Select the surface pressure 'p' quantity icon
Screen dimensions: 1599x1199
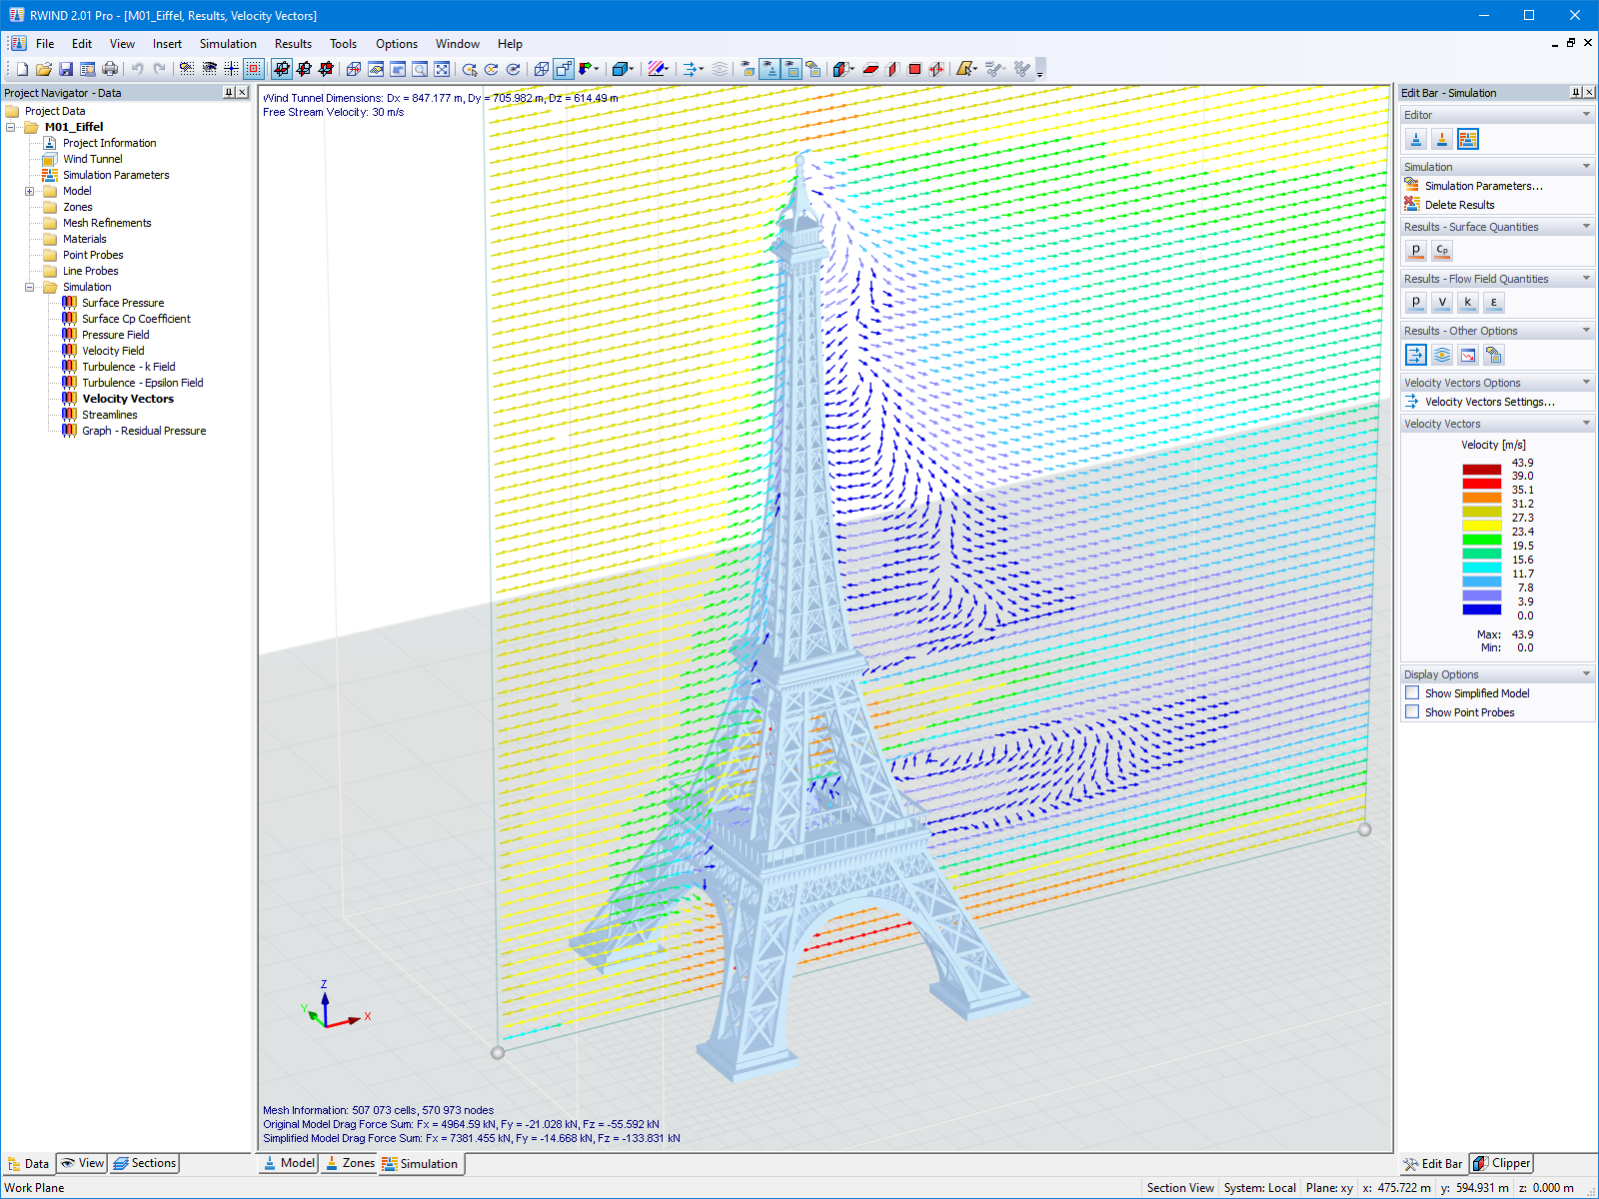pos(1416,251)
